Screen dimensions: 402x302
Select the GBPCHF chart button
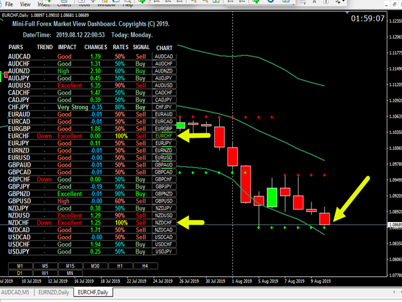pos(164,179)
